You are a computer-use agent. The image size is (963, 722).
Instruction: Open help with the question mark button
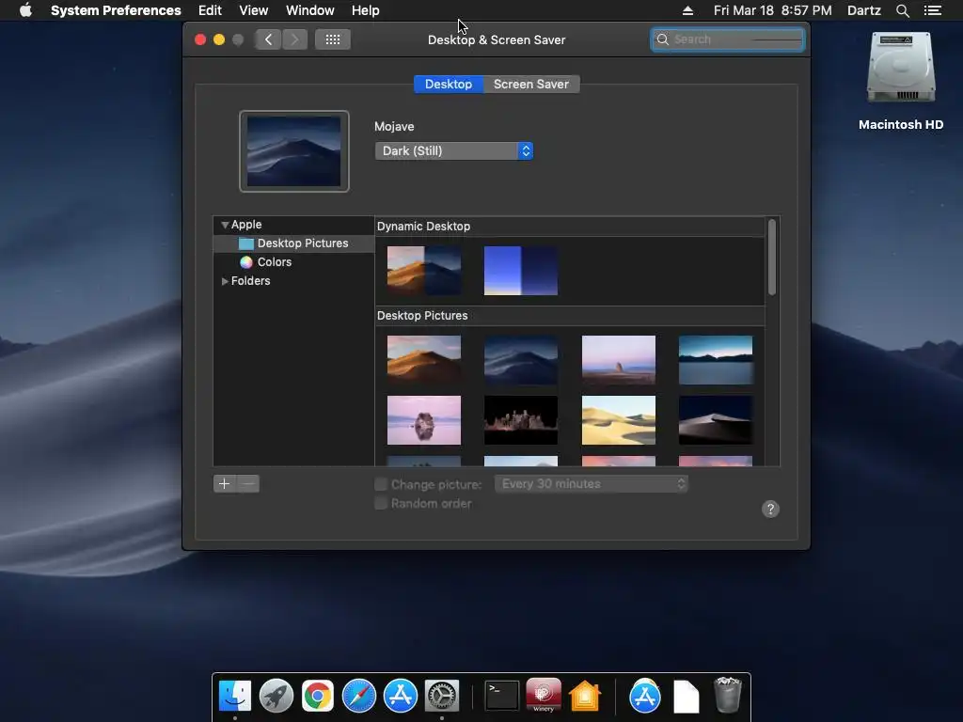(x=770, y=509)
